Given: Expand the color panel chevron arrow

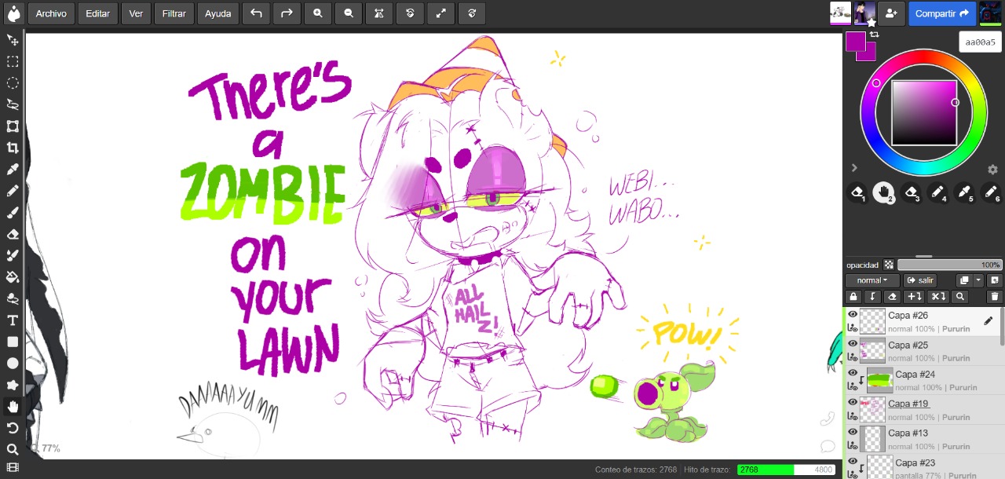Looking at the screenshot, I should tap(854, 168).
